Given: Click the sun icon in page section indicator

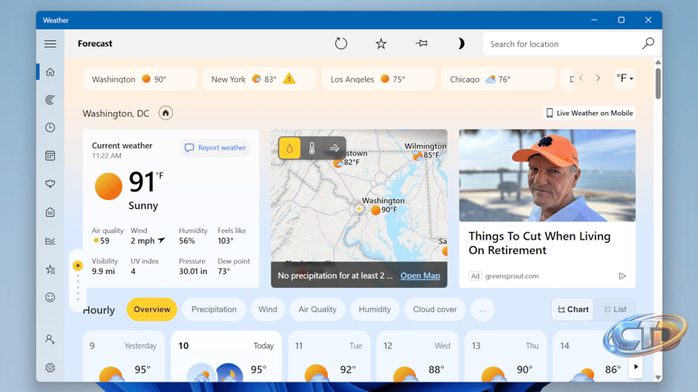Looking at the screenshot, I should pos(78,266).
